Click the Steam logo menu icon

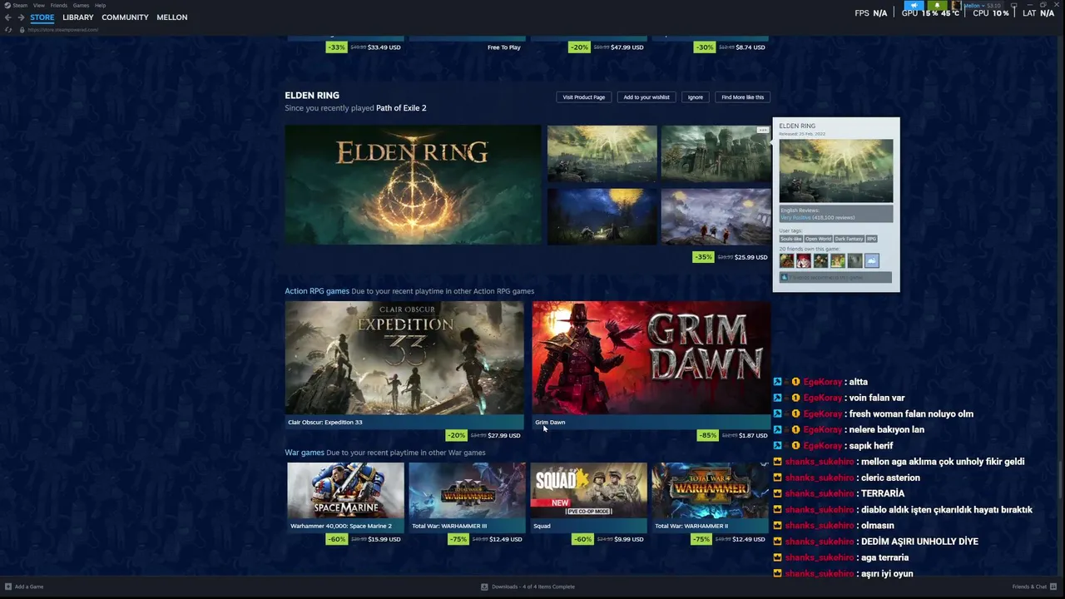tap(7, 5)
